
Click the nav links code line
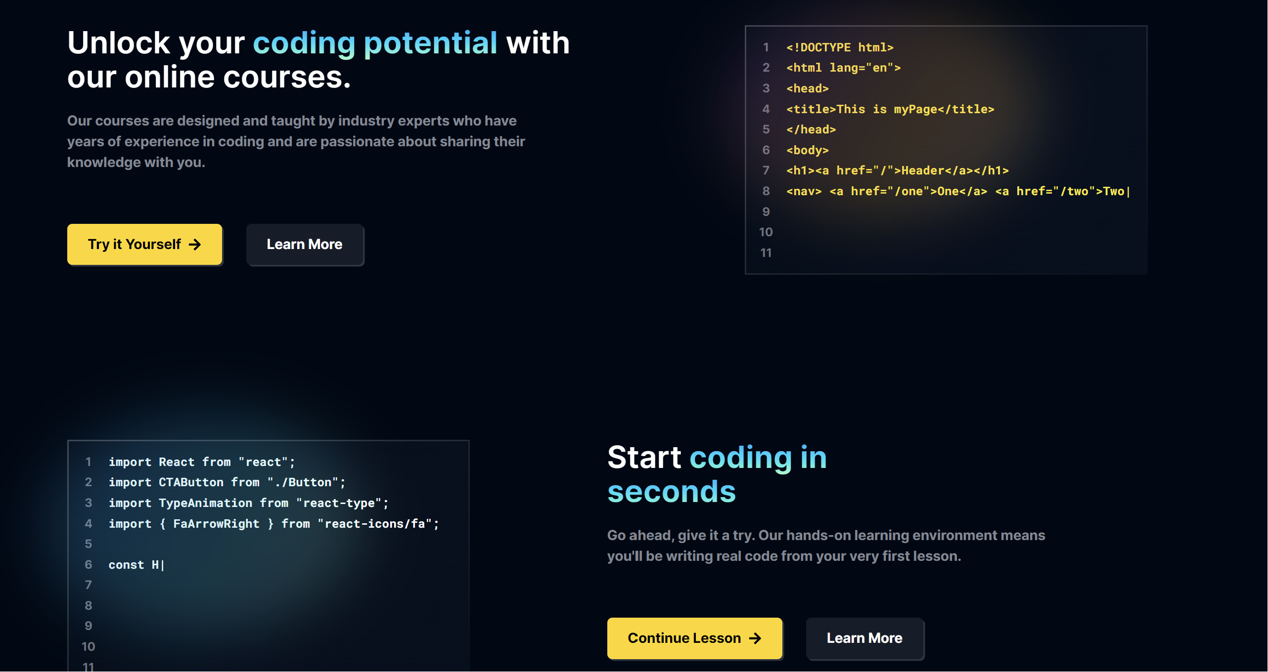pyautogui.click(x=957, y=191)
